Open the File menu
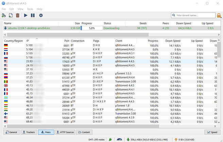The image size is (223, 142). [x=4, y=9]
